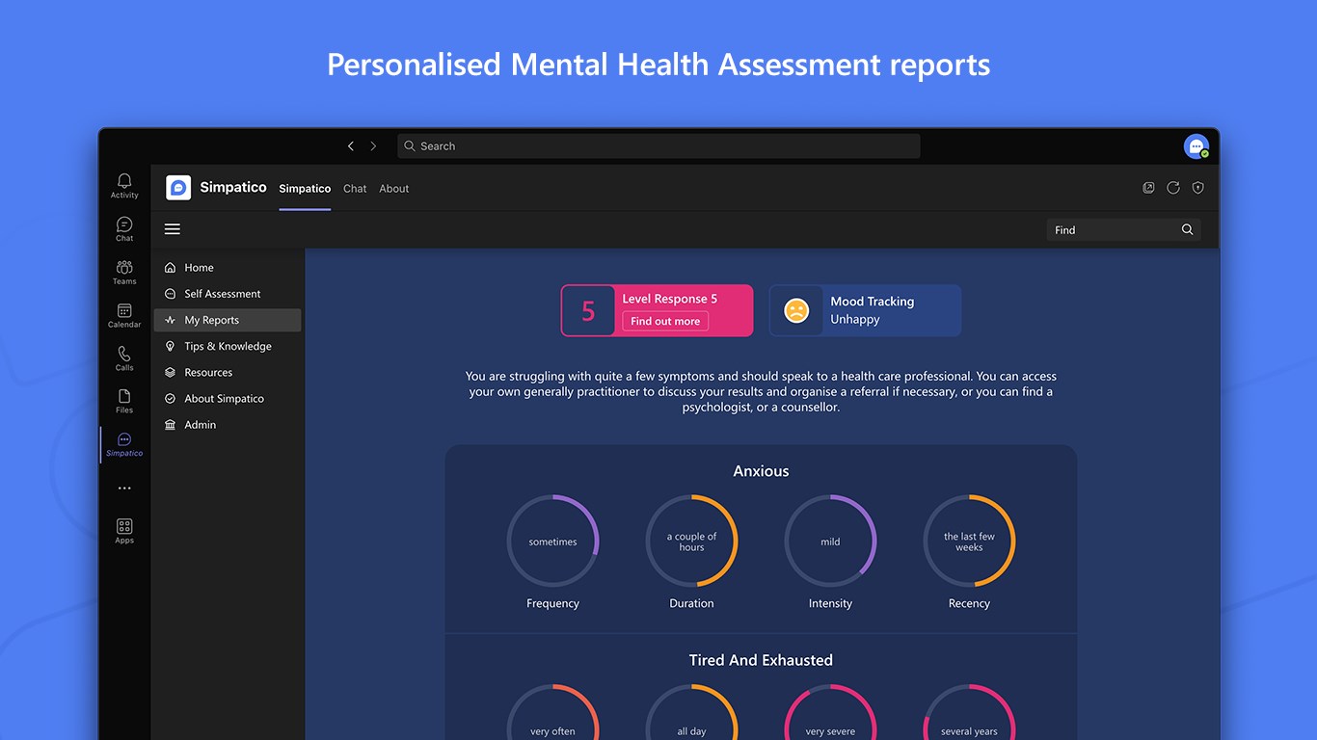Click the level number 5 badge

[588, 310]
